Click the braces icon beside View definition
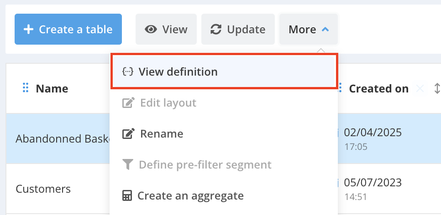Viewport: 441px width, 215px height. point(127,72)
